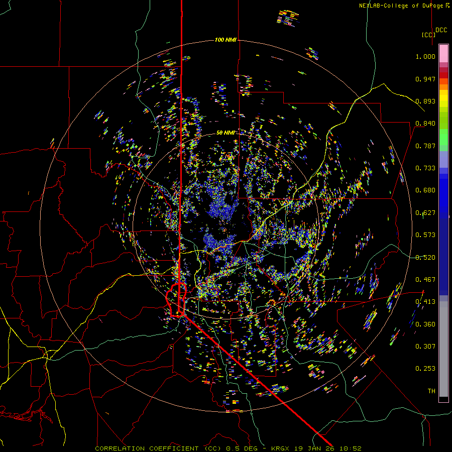This screenshot has height=452, width=452.
Task: Click the DCC label above the legend
Action: 441,30
